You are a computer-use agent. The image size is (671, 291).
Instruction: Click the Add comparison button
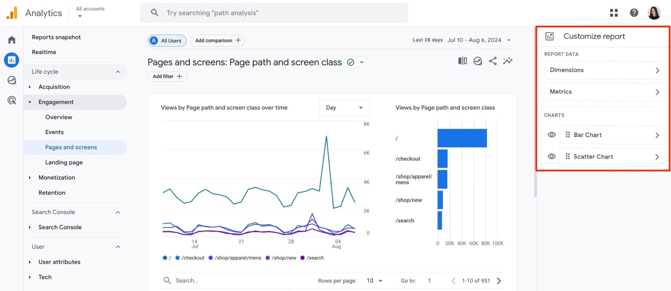pos(217,40)
